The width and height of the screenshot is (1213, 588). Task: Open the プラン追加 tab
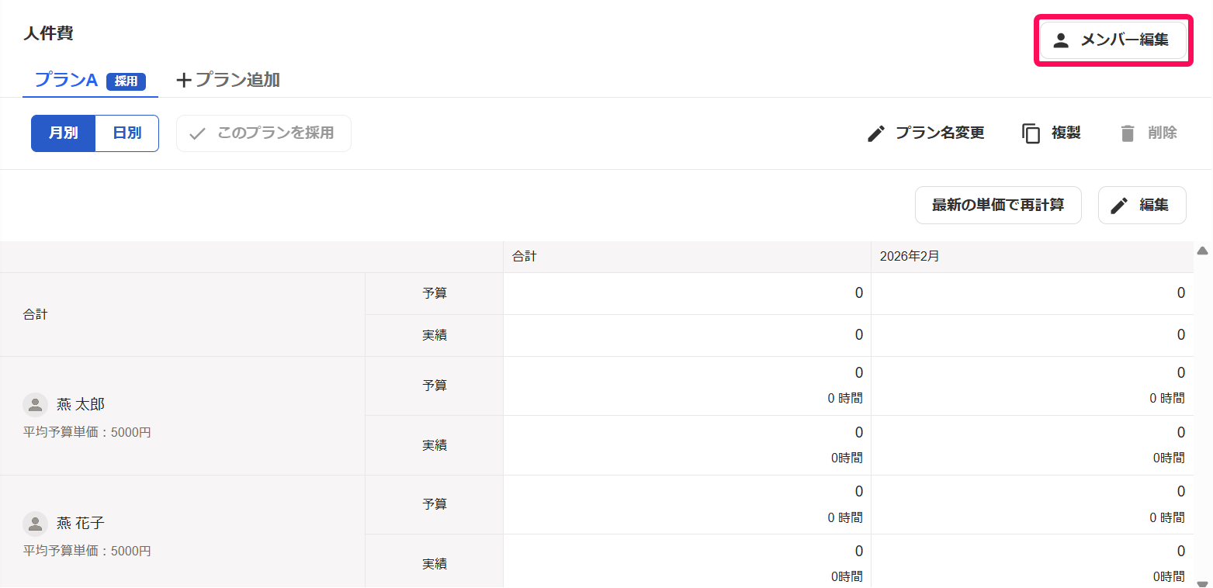(228, 80)
